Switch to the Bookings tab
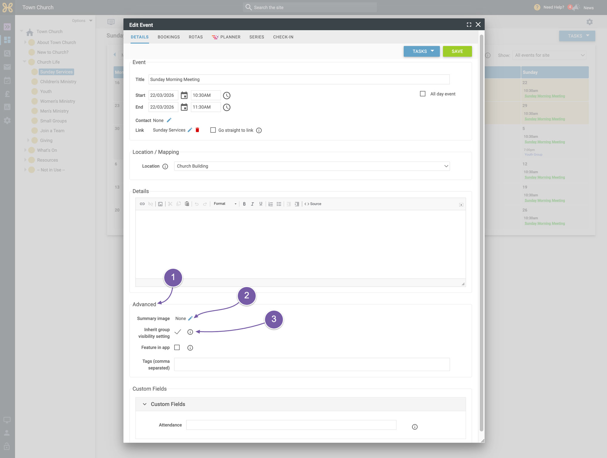Viewport: 607px width, 458px height. tap(168, 37)
